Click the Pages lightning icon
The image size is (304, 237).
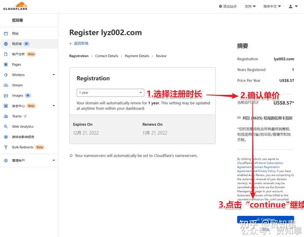[x=6, y=65]
